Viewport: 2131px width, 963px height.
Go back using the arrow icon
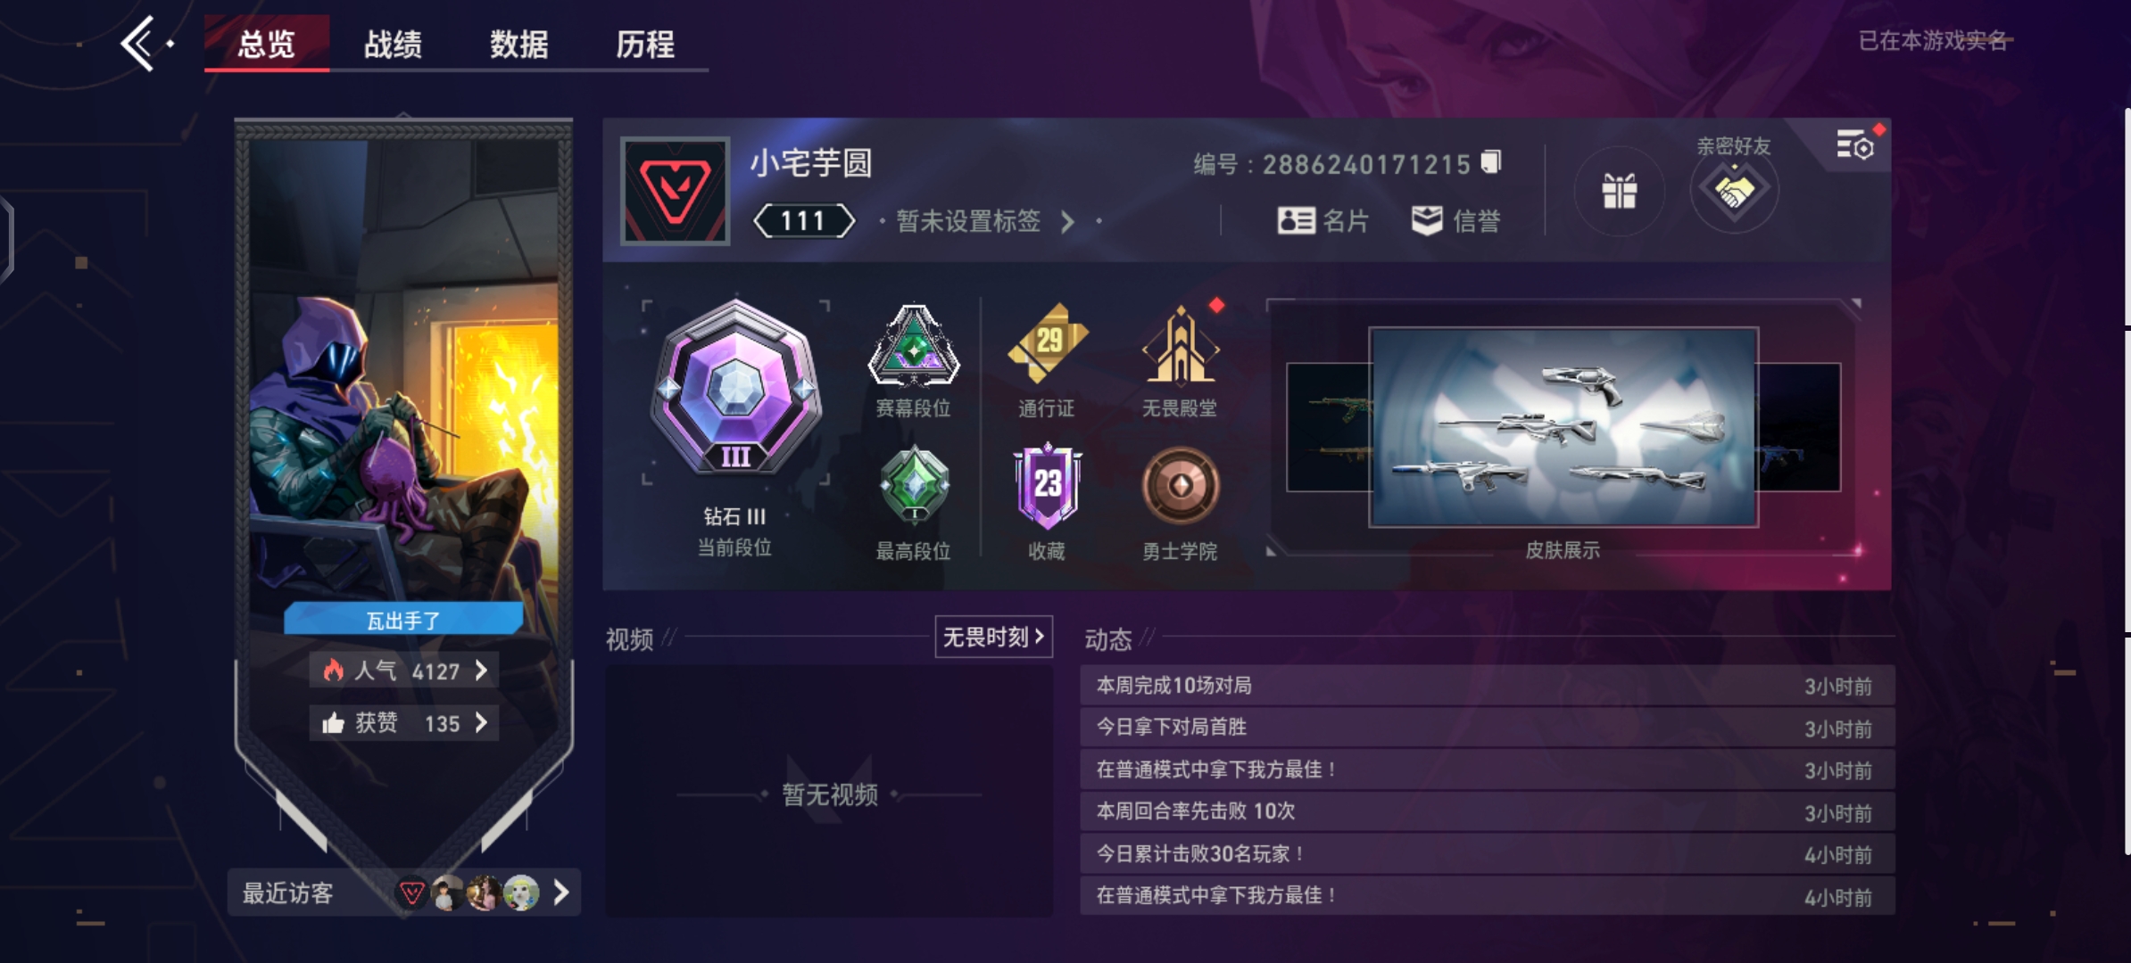point(138,43)
